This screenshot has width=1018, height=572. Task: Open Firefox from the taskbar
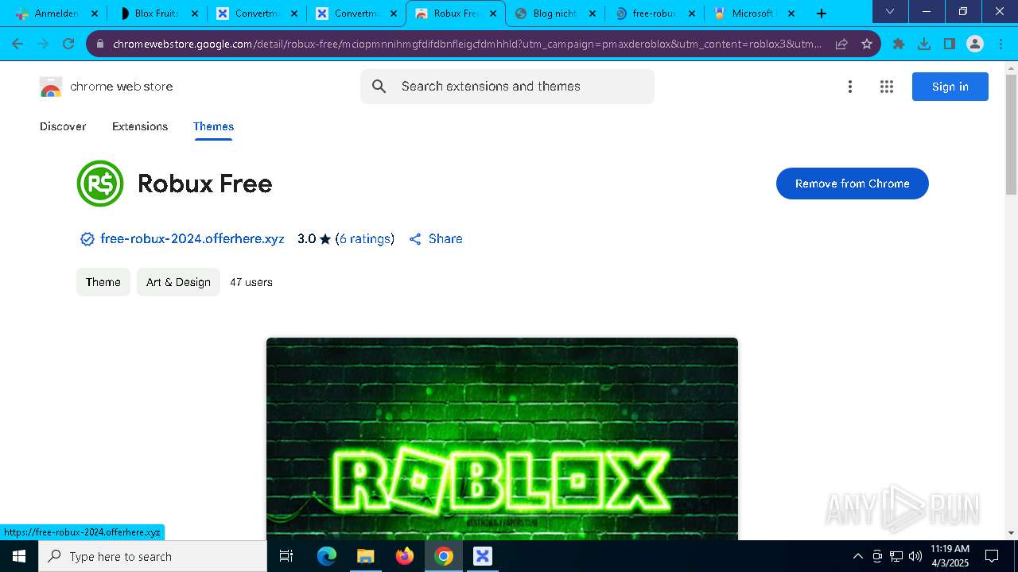coord(405,556)
